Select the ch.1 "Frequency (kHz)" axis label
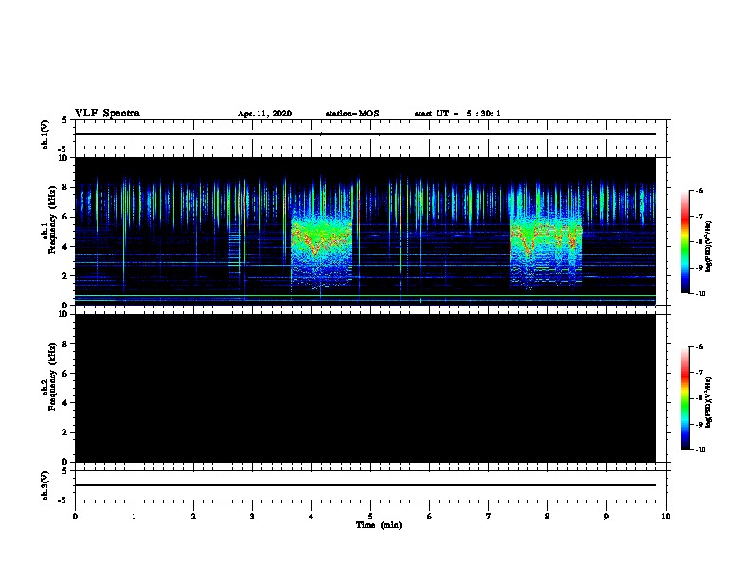The height and width of the screenshot is (579, 750). [52, 219]
